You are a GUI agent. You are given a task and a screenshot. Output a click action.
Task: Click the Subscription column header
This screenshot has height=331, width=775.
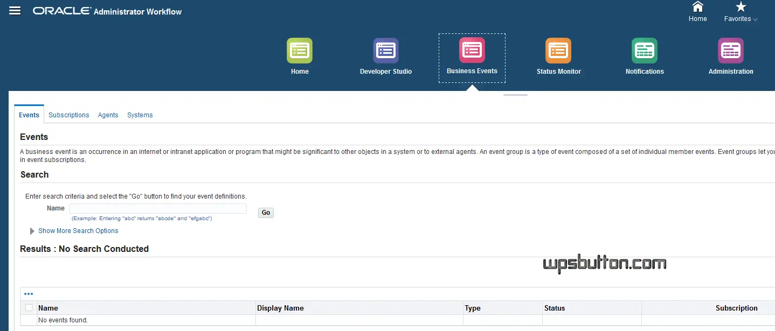737,308
